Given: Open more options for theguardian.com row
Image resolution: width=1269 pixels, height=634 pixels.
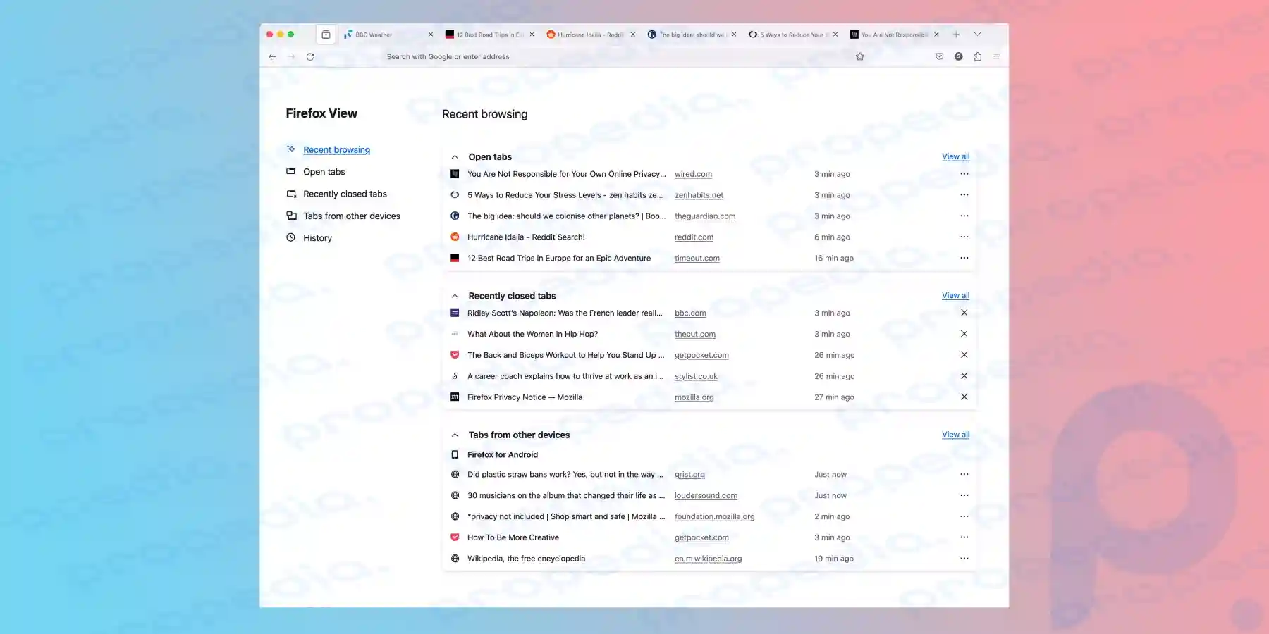Looking at the screenshot, I should tap(964, 216).
